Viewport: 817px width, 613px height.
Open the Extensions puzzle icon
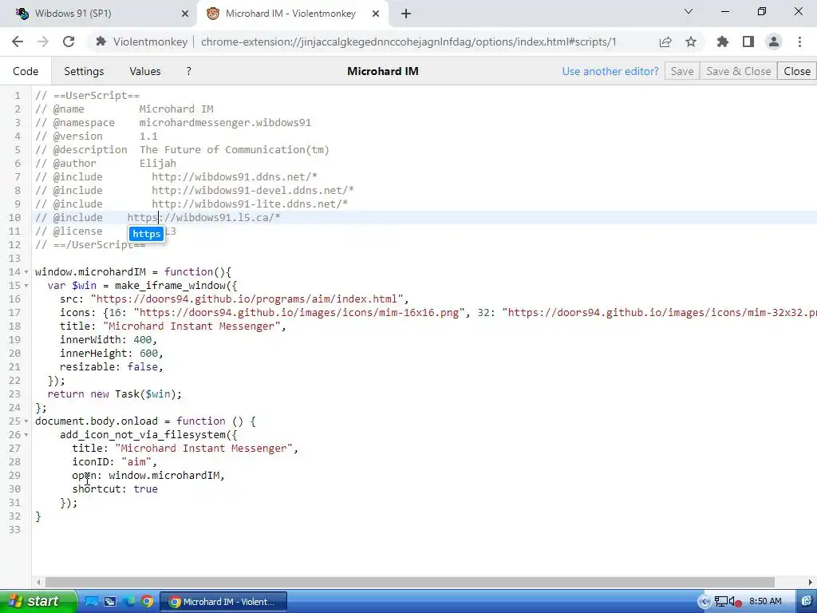tap(723, 42)
